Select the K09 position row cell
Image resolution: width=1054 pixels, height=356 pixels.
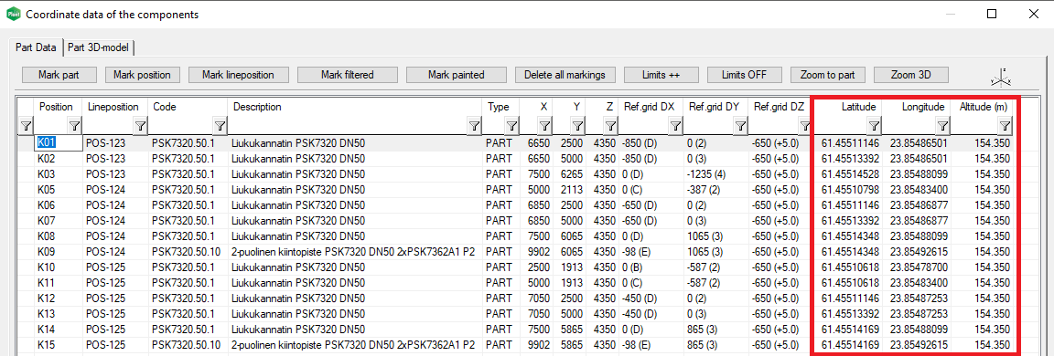coord(59,251)
